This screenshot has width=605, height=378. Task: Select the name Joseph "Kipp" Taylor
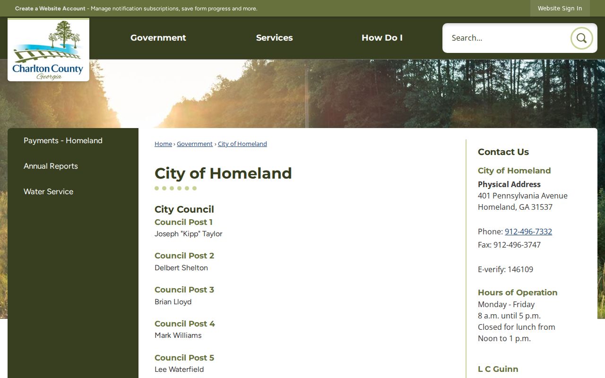188,234
